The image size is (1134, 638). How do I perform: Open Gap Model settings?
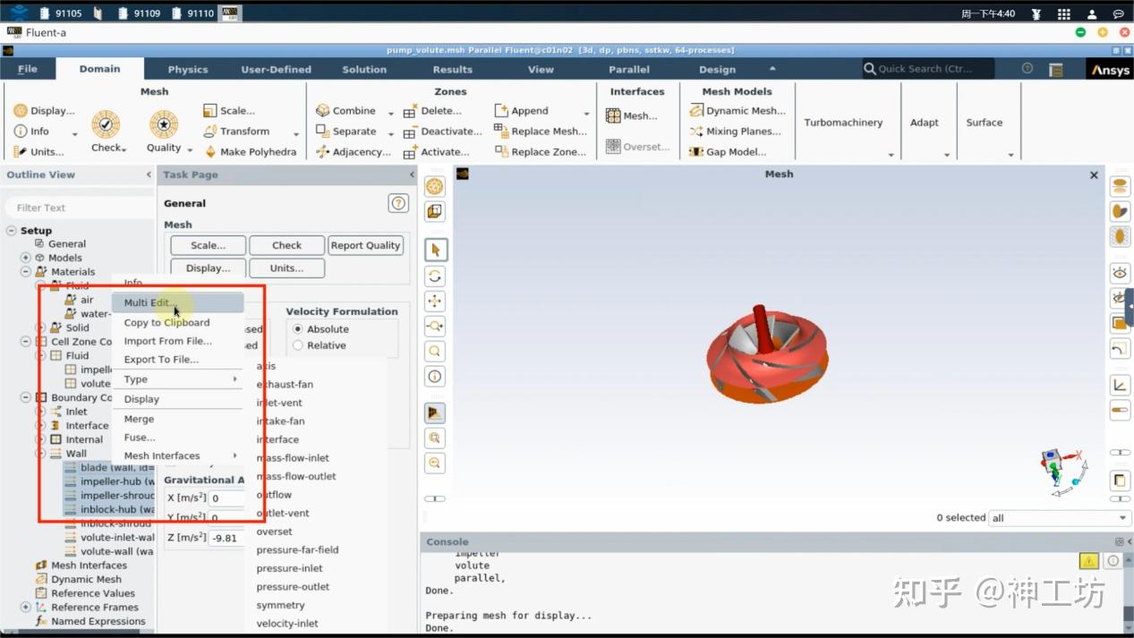pos(728,152)
